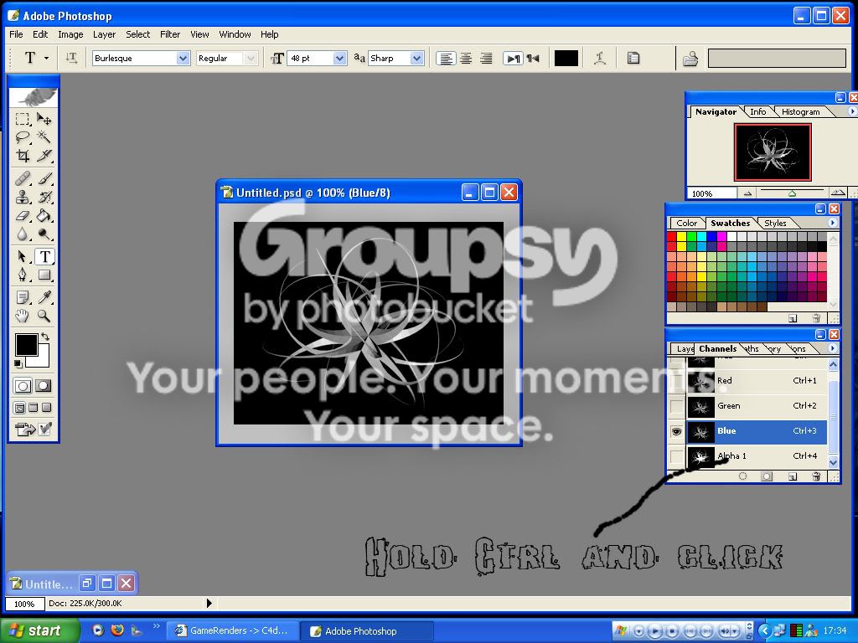The width and height of the screenshot is (858, 643).
Task: Switch to GameRenders taskbar window
Action: click(232, 630)
